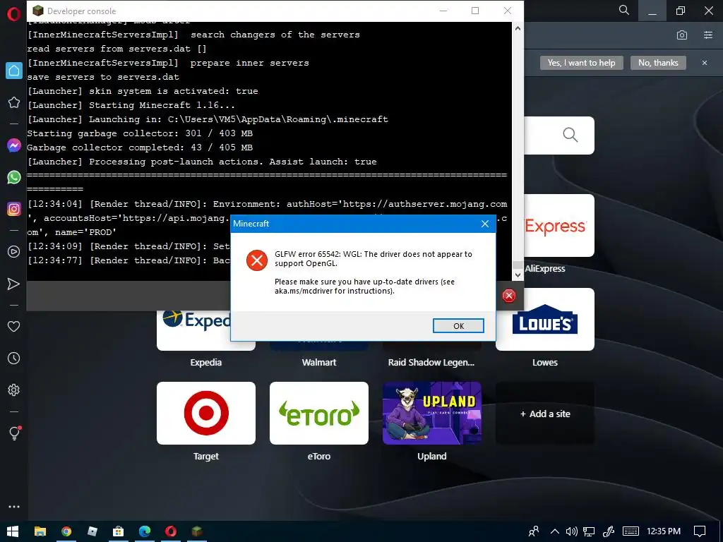Open bookmarks star in Opera sidebar
Image resolution: width=723 pixels, height=542 pixels.
(x=14, y=102)
